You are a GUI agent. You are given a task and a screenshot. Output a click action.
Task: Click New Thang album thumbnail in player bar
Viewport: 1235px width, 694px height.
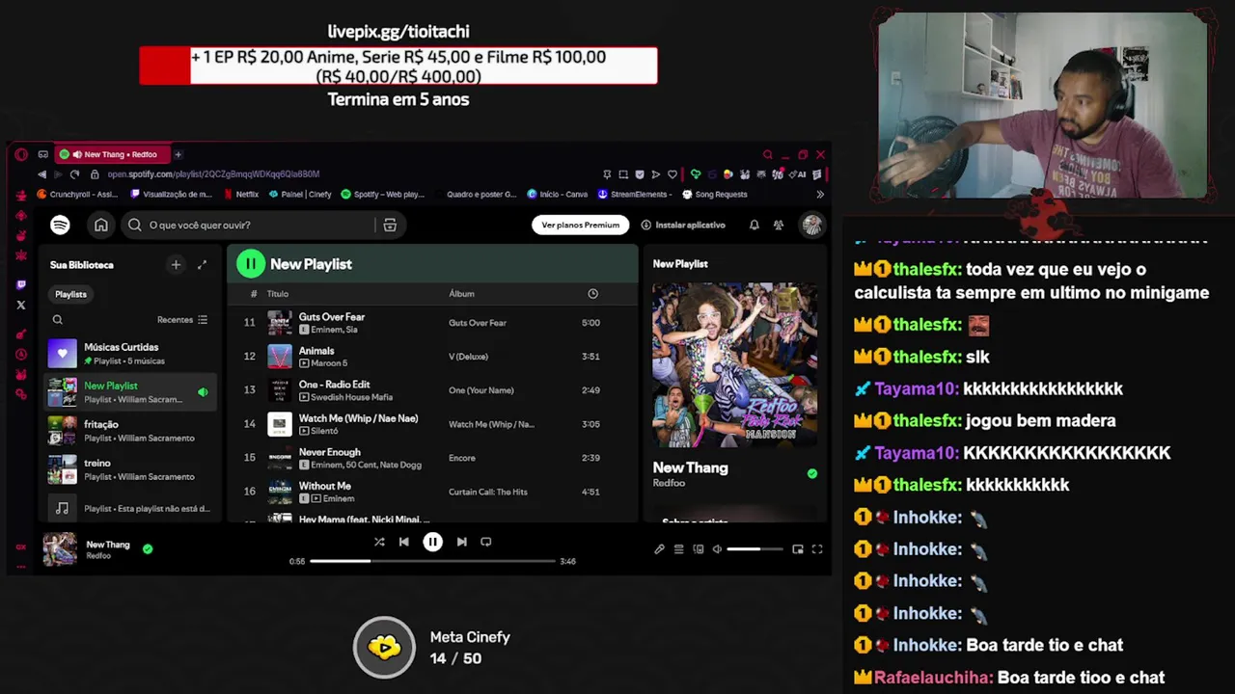click(60, 548)
